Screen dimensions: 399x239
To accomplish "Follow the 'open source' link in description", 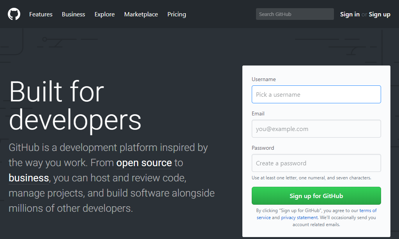I will [144, 163].
